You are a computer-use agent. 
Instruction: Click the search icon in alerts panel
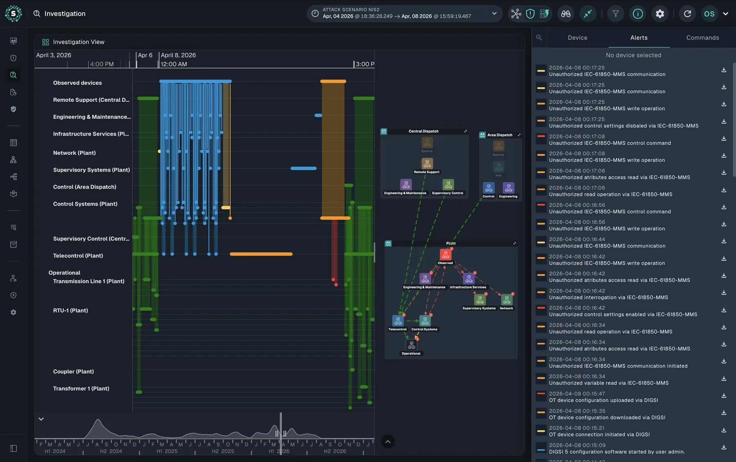click(x=539, y=38)
